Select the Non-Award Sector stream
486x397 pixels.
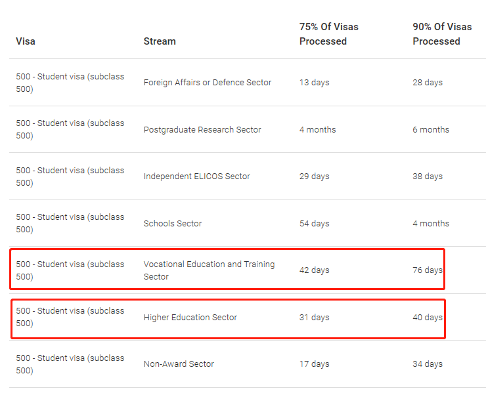tap(179, 364)
